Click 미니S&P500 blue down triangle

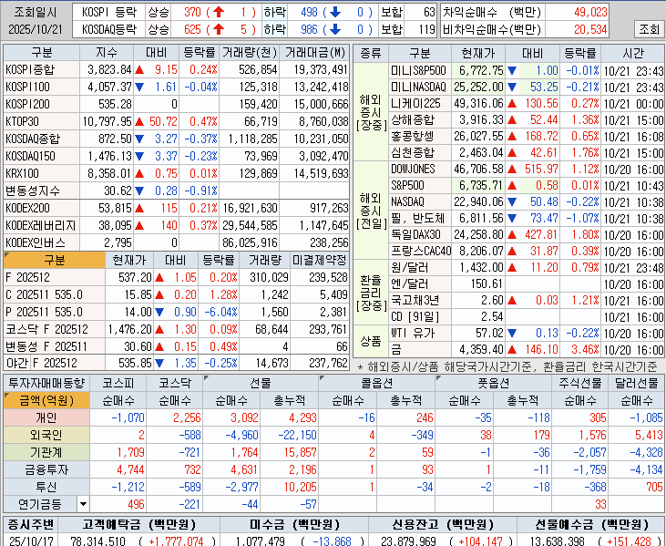coord(512,70)
